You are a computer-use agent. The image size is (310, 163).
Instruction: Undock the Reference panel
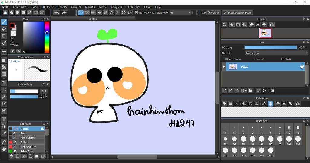(304, 98)
